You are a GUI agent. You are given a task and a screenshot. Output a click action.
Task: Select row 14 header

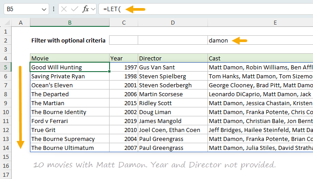[5, 148]
